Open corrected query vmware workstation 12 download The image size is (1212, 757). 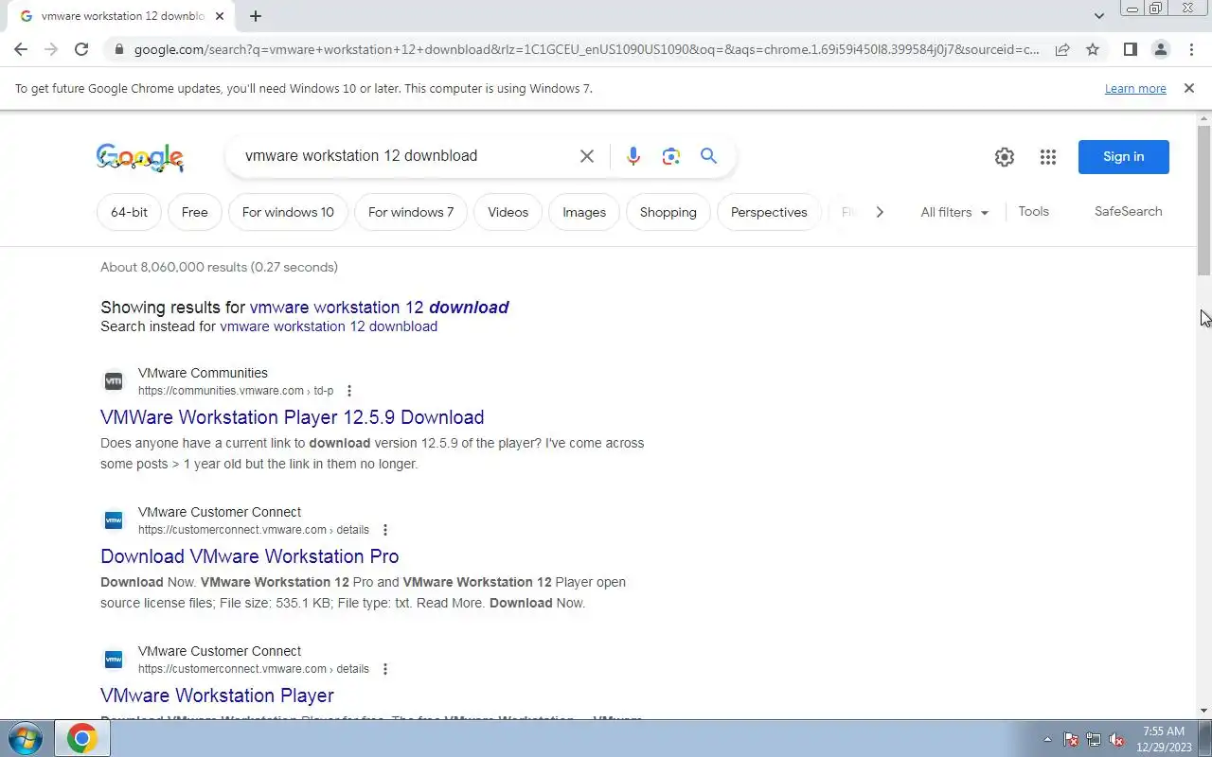point(379,307)
